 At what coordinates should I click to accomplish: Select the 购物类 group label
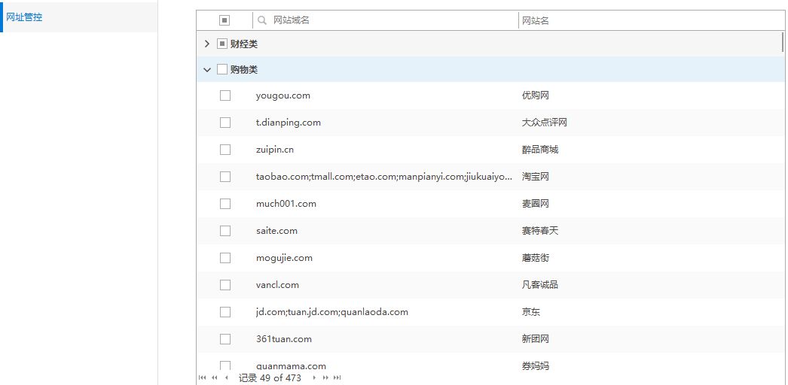tap(244, 70)
